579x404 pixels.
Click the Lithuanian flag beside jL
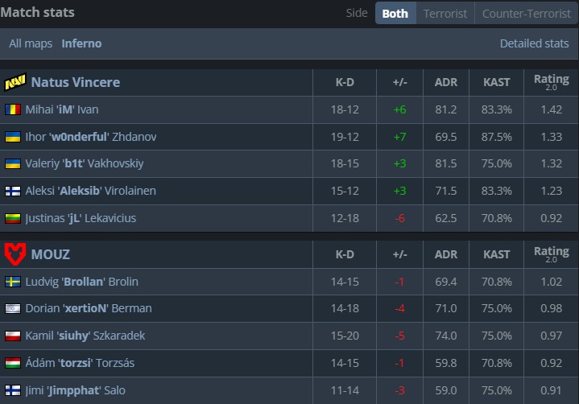[x=13, y=218]
